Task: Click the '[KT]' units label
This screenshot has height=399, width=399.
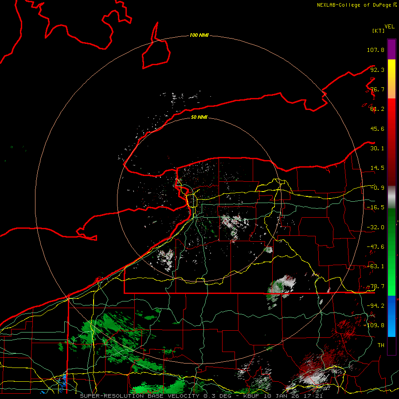Action: pyautogui.click(x=379, y=31)
